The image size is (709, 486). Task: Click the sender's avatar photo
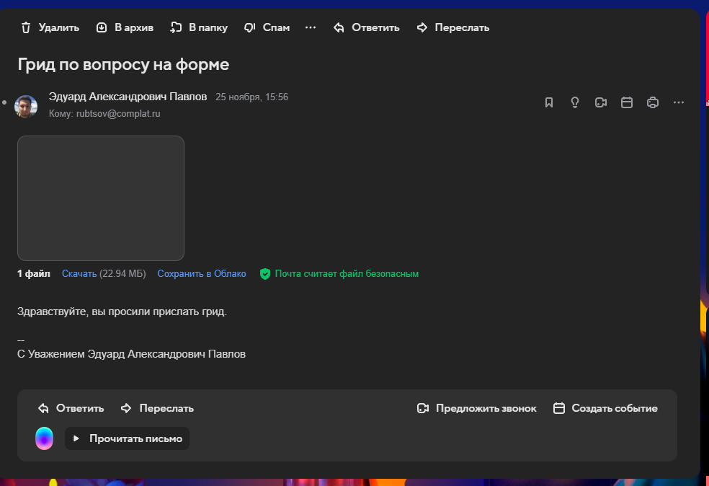coord(26,106)
